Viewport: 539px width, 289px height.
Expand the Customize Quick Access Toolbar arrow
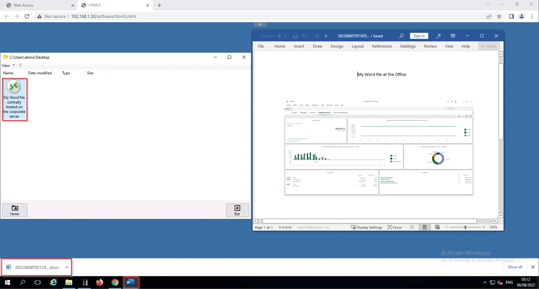coord(326,36)
